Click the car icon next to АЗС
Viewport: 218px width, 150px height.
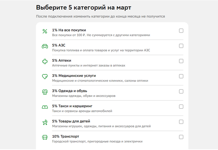coord(45,46)
